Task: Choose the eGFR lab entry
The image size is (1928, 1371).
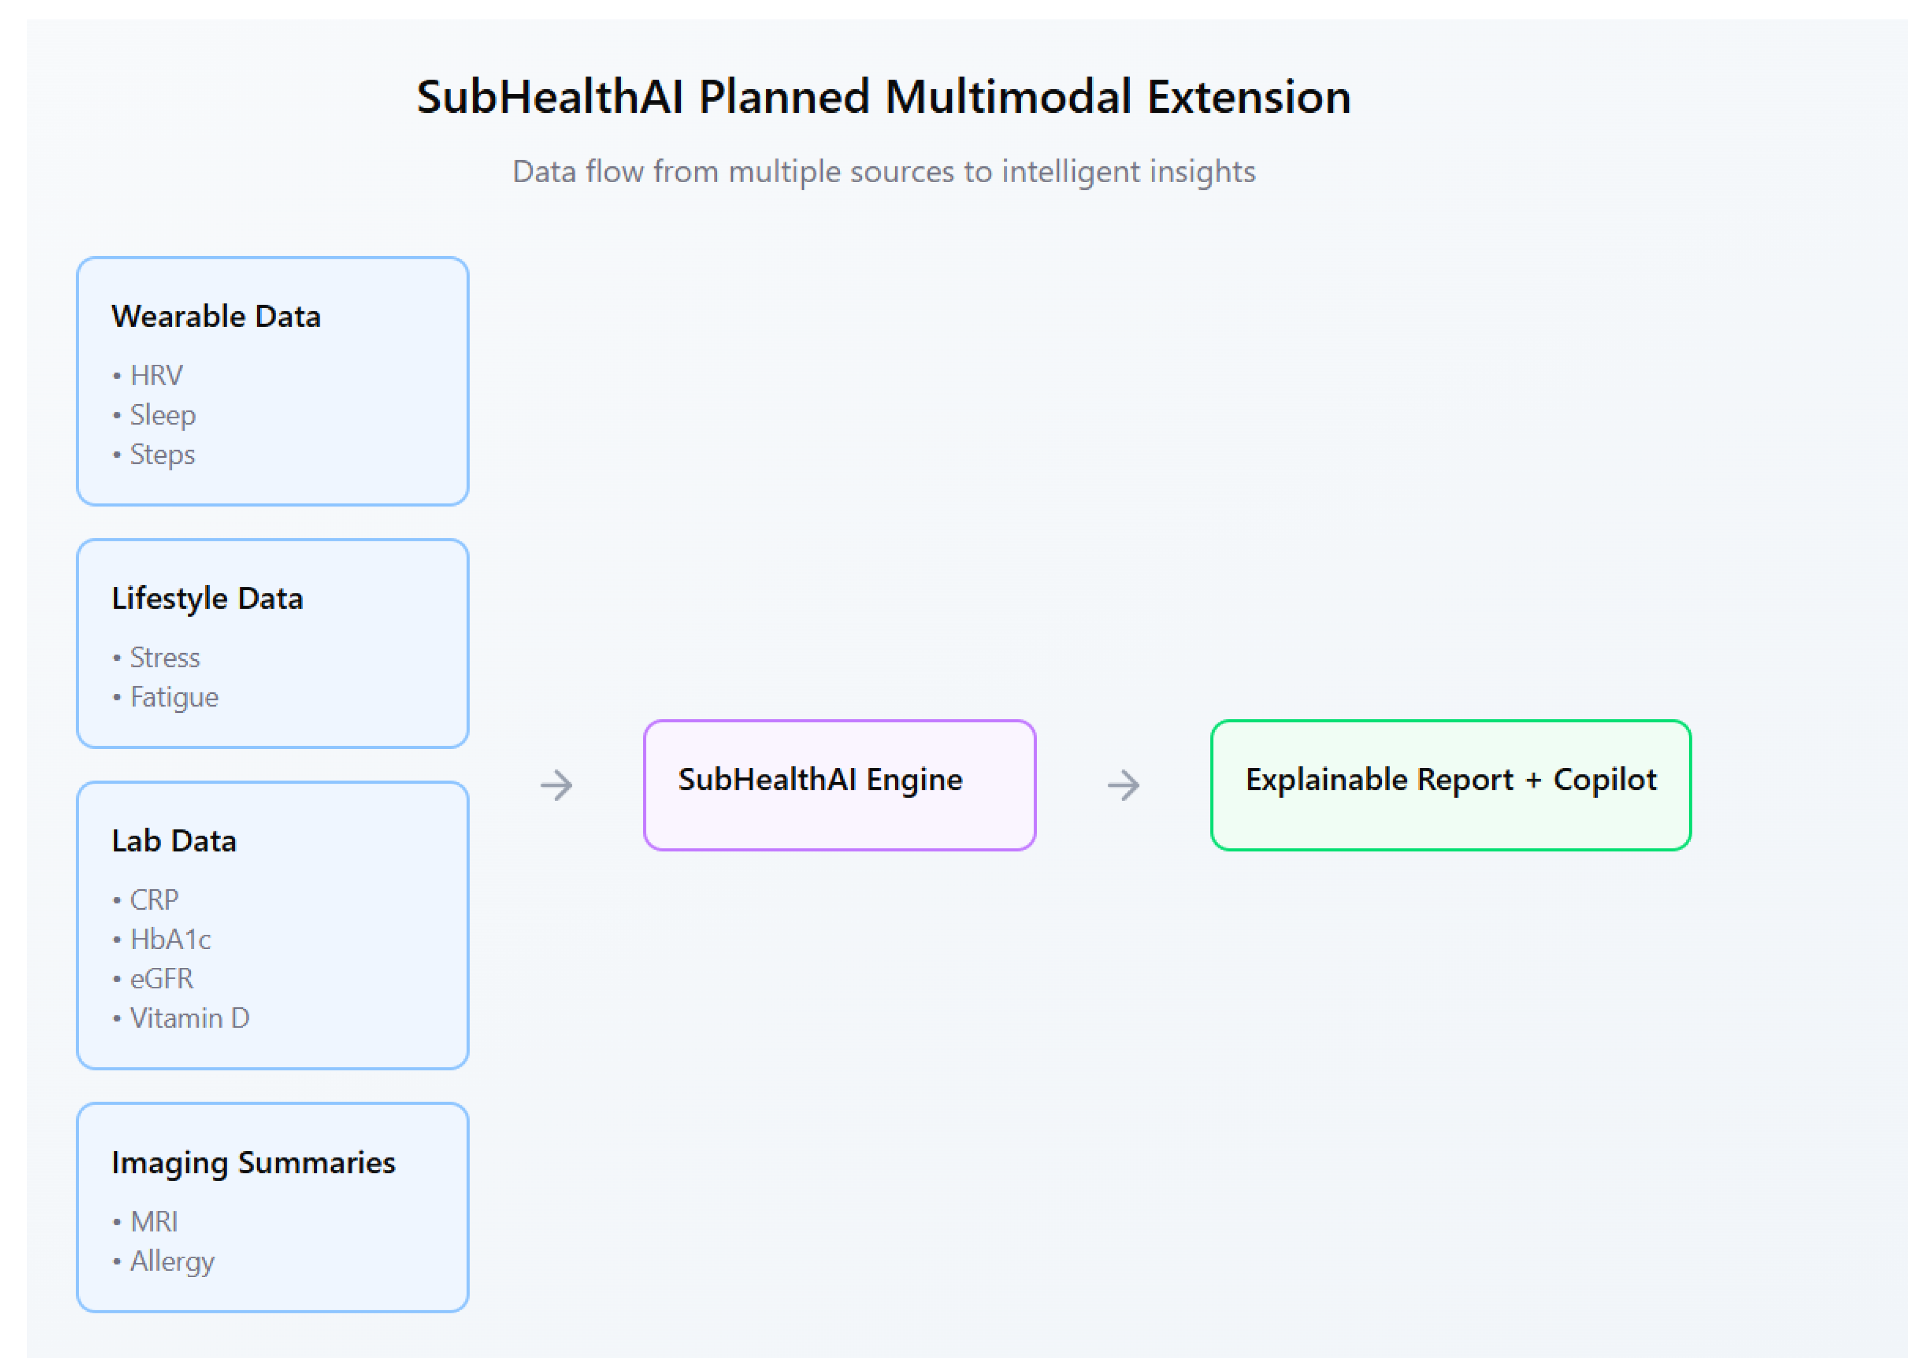Action: pyautogui.click(x=161, y=979)
